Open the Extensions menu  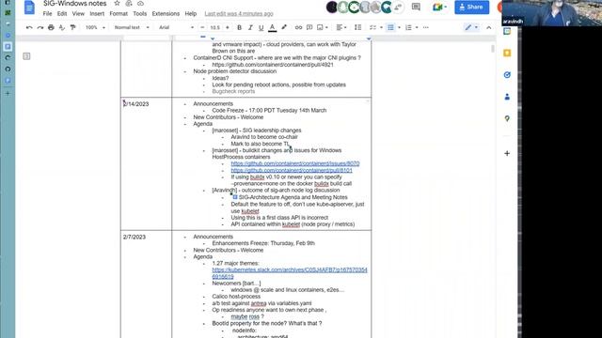pyautogui.click(x=166, y=14)
